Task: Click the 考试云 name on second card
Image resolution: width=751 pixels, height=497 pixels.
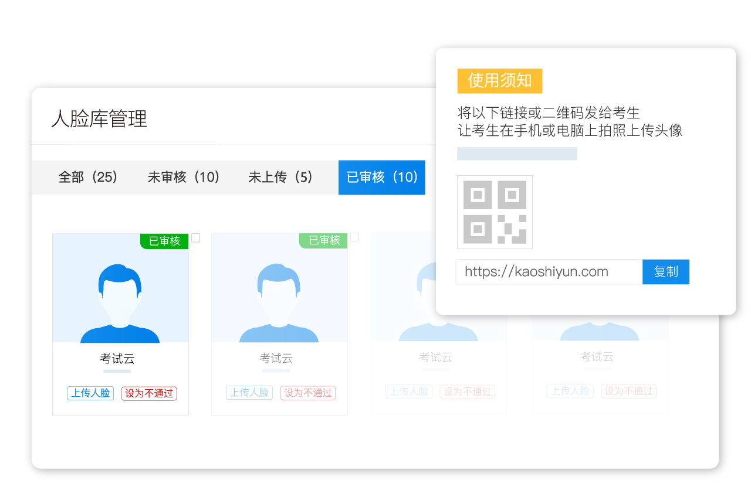Action: point(276,358)
